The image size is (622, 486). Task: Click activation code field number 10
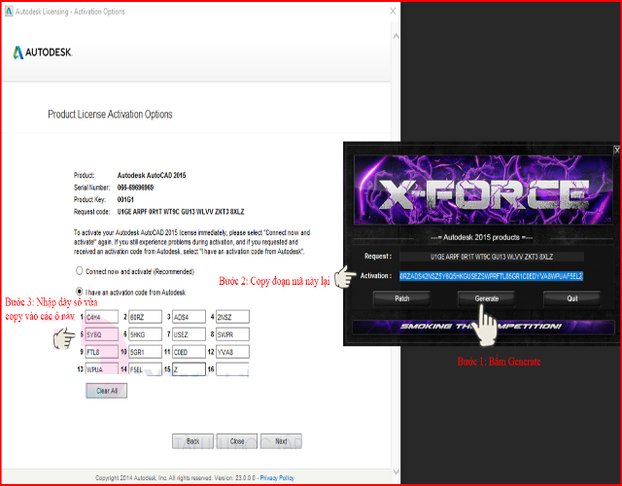click(x=145, y=352)
